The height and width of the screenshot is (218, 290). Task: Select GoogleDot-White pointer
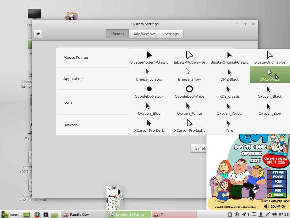(189, 92)
